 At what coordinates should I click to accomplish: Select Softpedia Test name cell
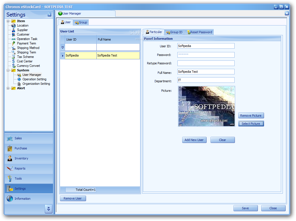pos(118,56)
